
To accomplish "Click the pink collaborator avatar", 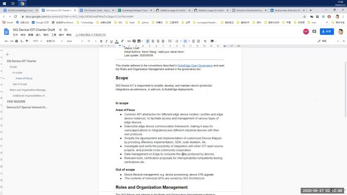I will tap(306, 31).
